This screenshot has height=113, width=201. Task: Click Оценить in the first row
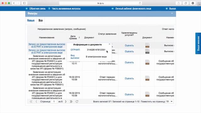click(x=129, y=45)
